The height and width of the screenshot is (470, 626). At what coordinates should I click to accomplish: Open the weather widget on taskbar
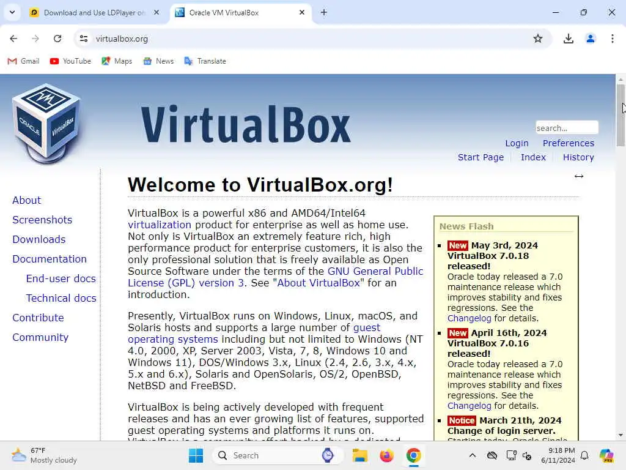[45, 455]
